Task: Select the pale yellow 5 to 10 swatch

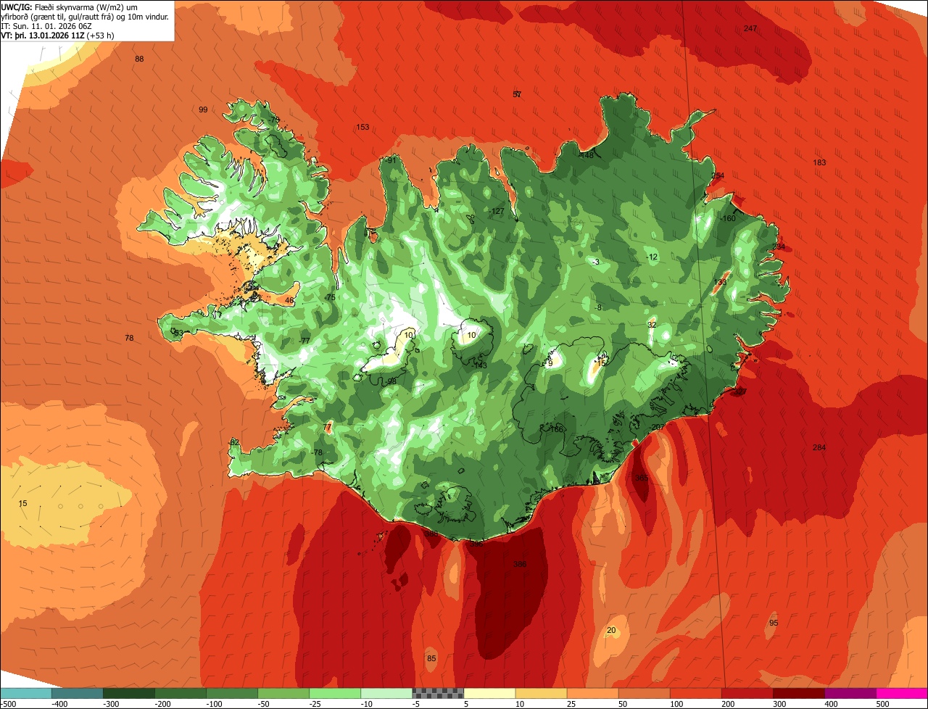Action: pos(489,693)
